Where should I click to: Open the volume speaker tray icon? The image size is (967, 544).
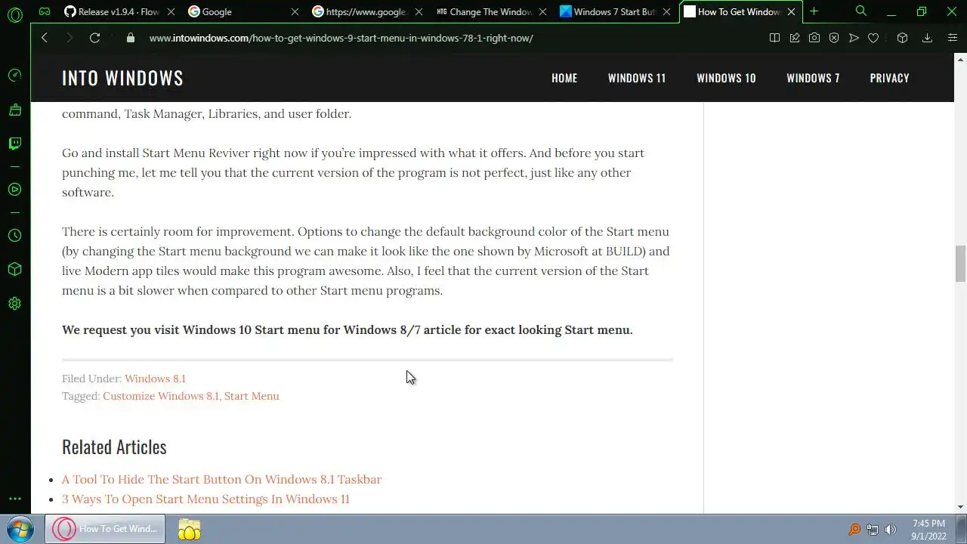891,530
